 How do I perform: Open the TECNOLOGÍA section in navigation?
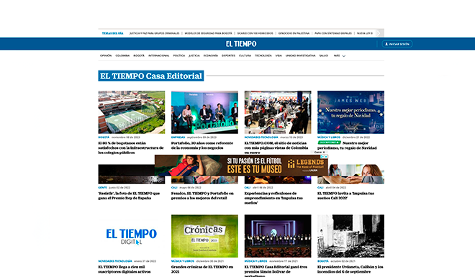tap(263, 55)
